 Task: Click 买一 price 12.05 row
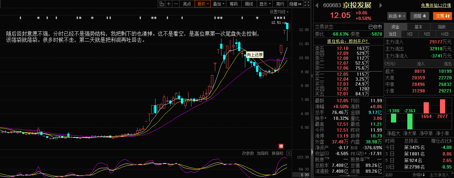pos(348,74)
